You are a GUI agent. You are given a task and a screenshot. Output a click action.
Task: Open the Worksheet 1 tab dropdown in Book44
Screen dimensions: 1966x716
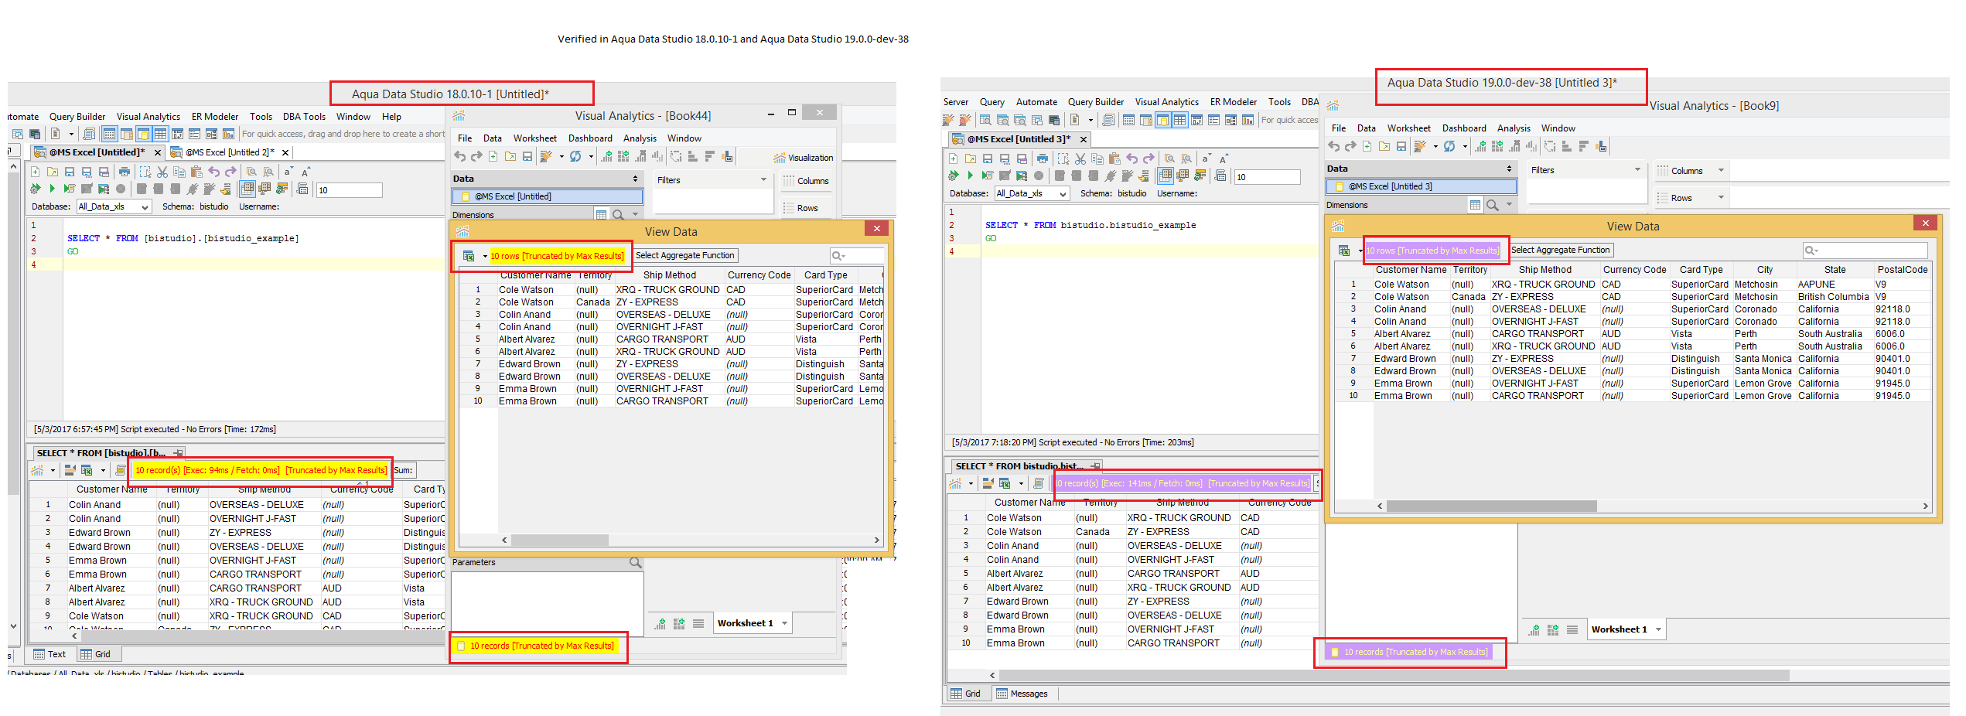[x=784, y=623]
